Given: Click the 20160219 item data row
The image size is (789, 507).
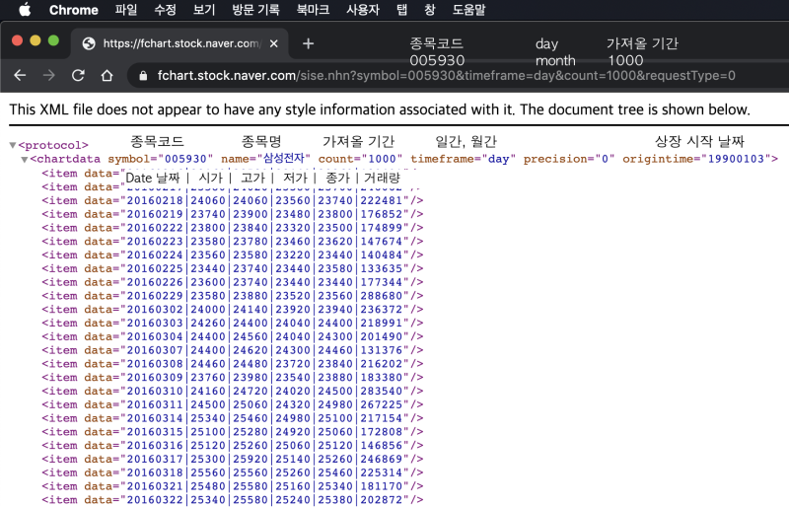Looking at the screenshot, I should (x=233, y=214).
